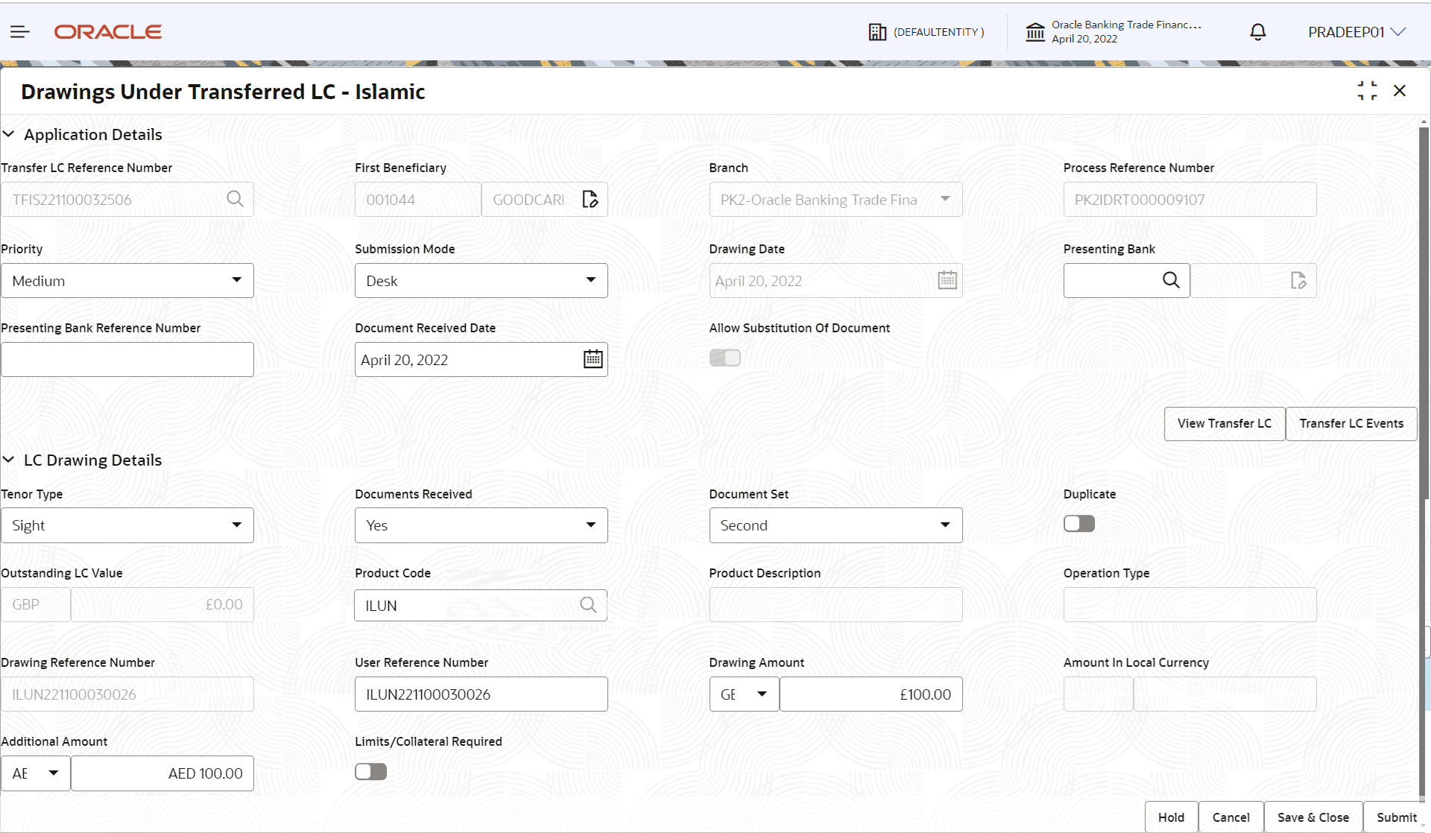Open the Priority dropdown
The width and height of the screenshot is (1431, 833).
point(127,280)
